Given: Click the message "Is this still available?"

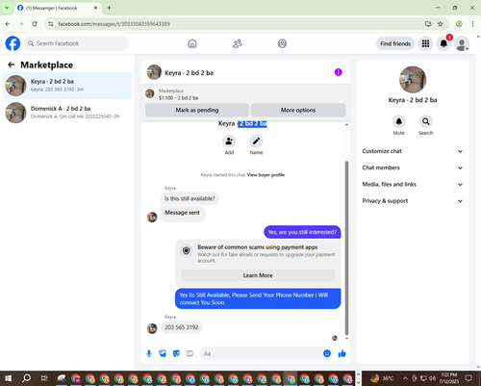Looking at the screenshot, I should click(190, 198).
